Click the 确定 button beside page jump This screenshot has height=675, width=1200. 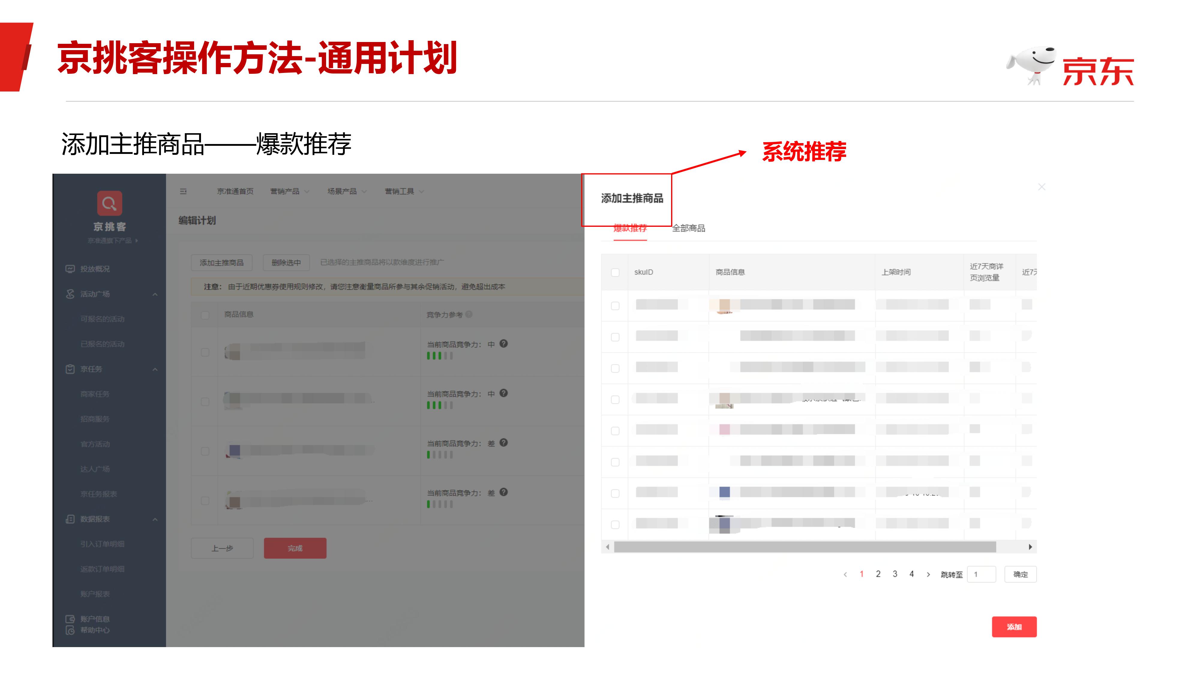[x=1021, y=574]
